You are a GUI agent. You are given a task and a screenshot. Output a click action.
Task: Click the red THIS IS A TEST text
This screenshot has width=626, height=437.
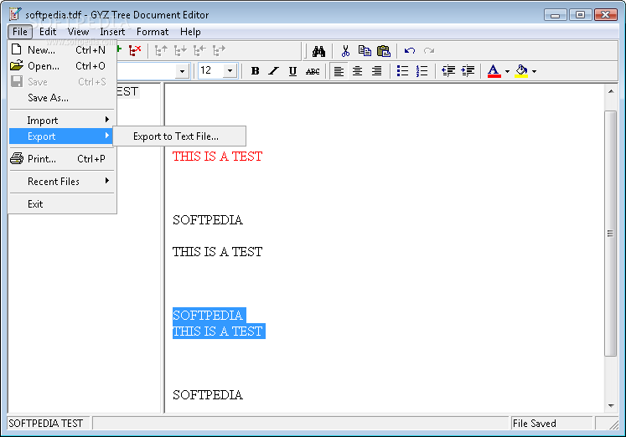point(217,157)
